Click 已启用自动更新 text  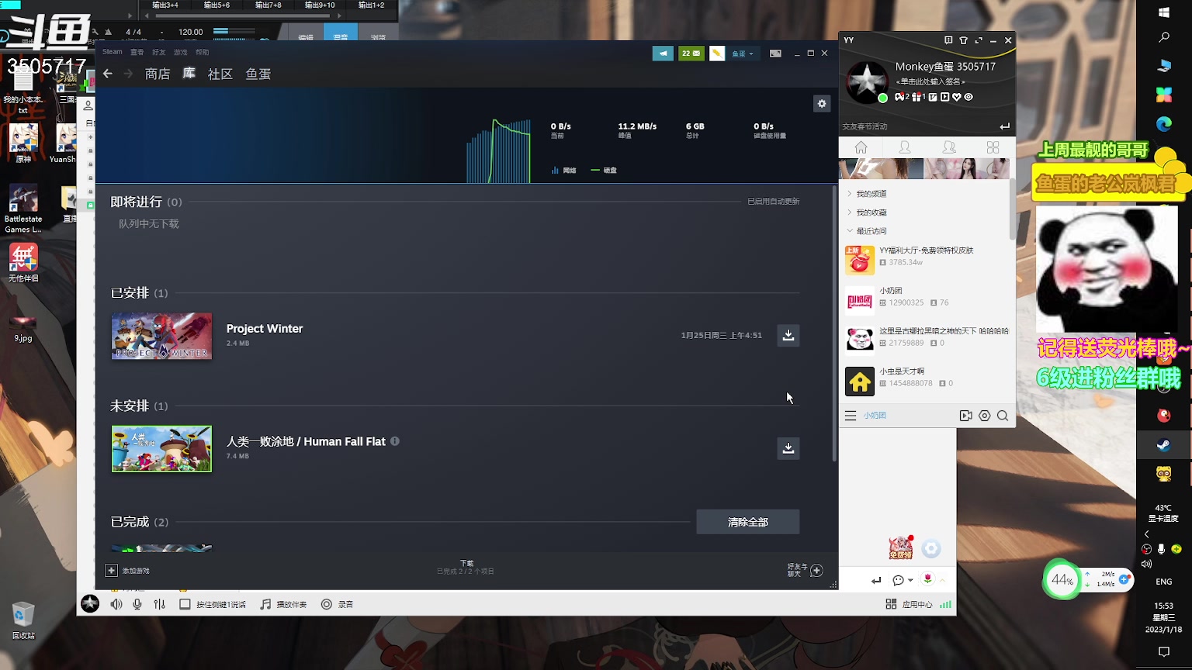773,202
